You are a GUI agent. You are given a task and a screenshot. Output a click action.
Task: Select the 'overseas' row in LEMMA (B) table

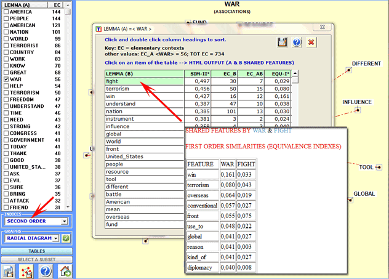pyautogui.click(x=144, y=217)
